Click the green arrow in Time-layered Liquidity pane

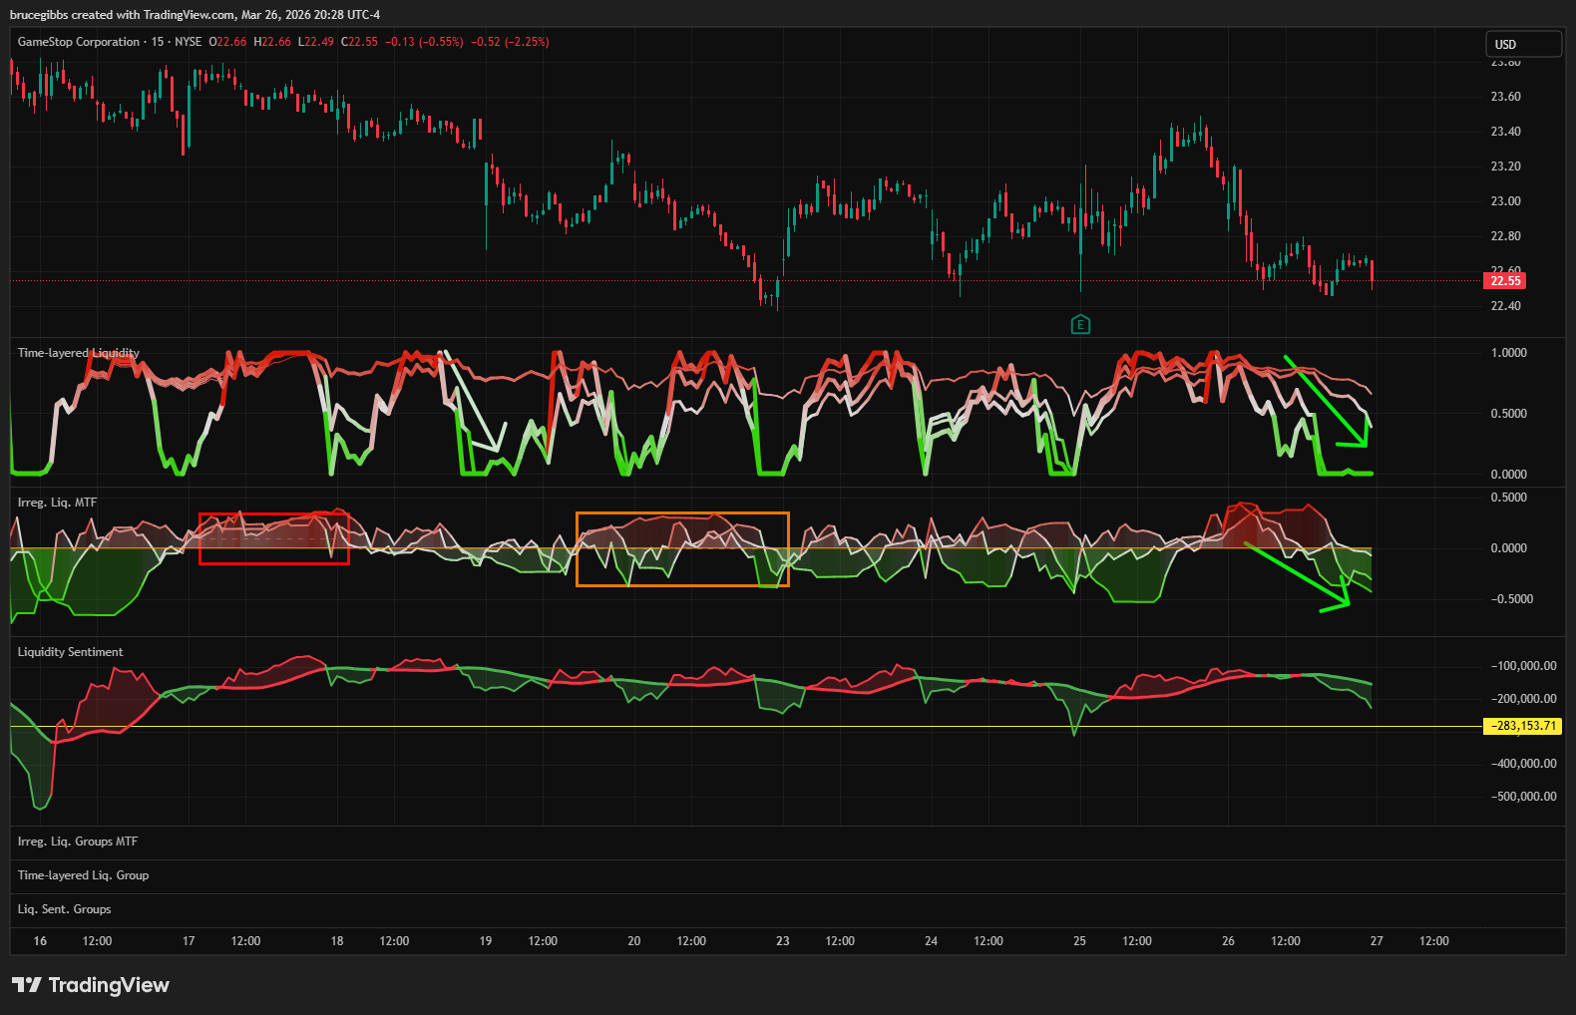[x=1325, y=400]
